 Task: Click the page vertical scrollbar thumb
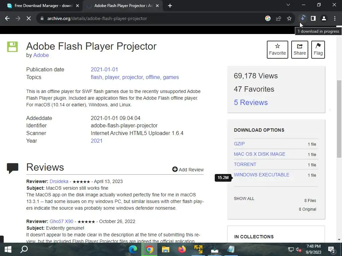339,119
